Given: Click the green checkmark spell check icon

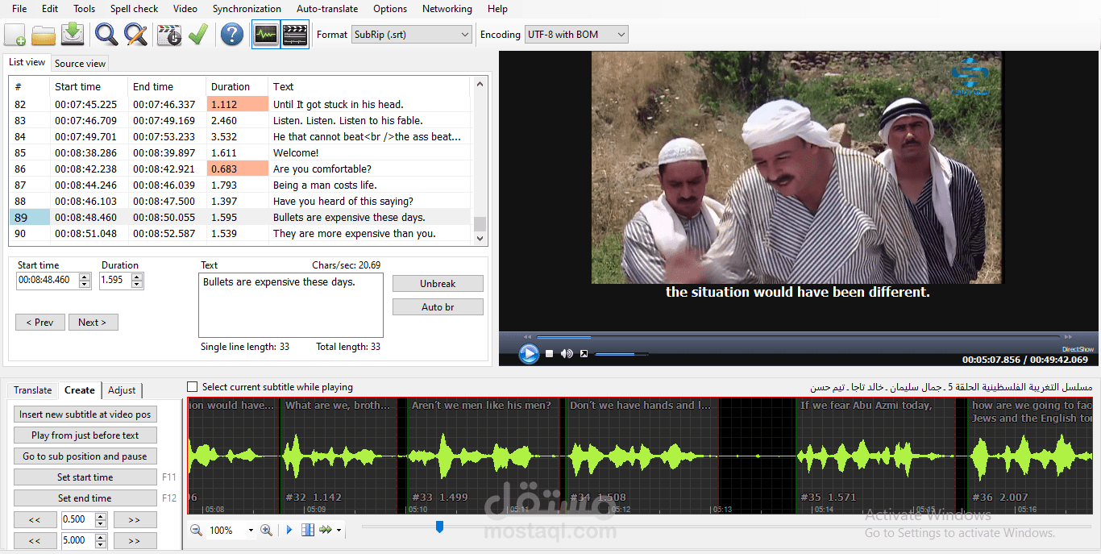Looking at the screenshot, I should (x=197, y=35).
